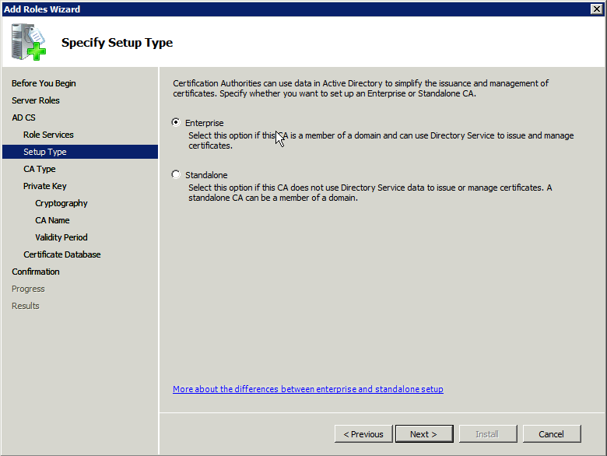This screenshot has width=607, height=456.
Task: Select AD CS in the sidebar
Action: click(23, 118)
